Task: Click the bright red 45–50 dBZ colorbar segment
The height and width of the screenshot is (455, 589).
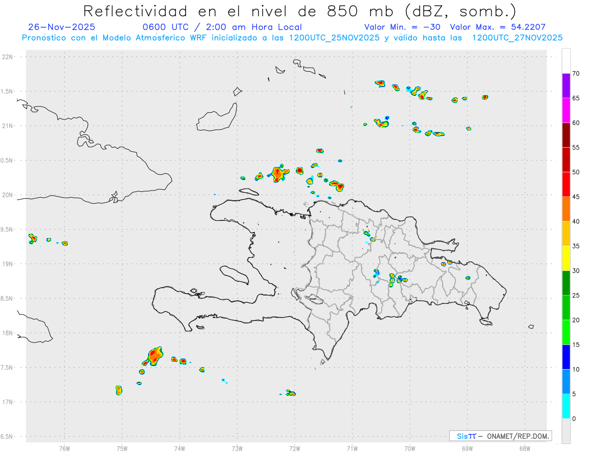Action: [566, 185]
